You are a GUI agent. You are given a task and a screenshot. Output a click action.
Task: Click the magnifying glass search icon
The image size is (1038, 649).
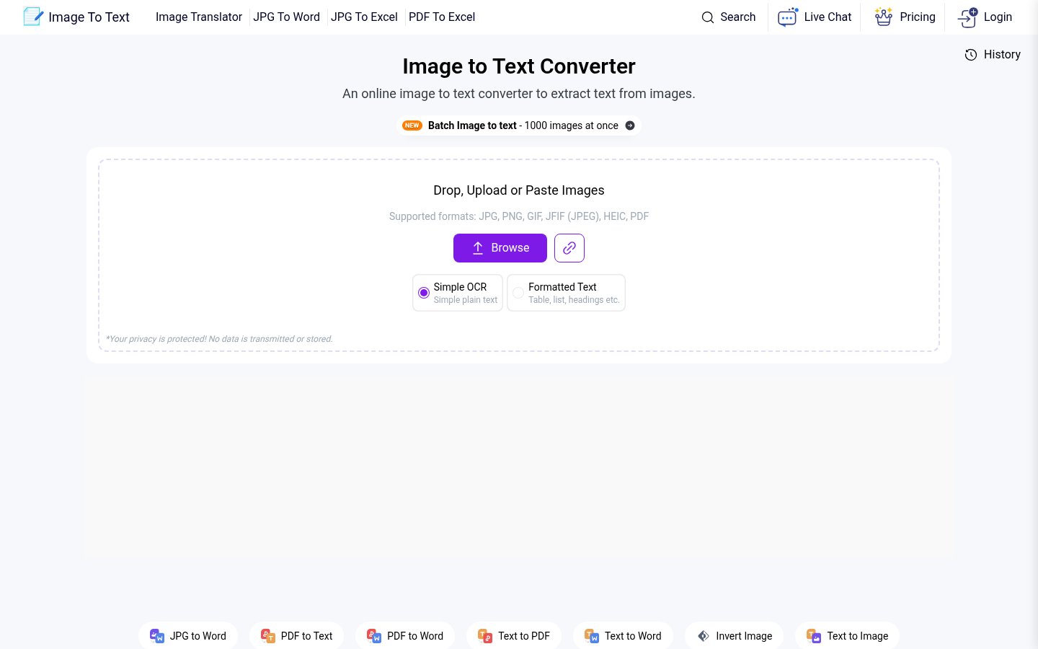[x=708, y=17]
